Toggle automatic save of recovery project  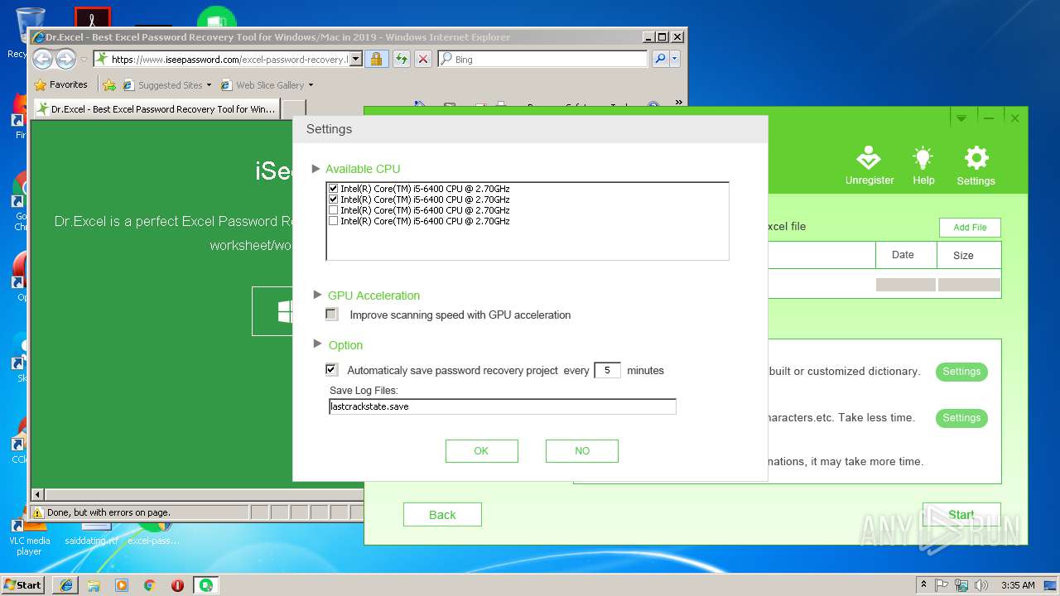[x=332, y=370]
